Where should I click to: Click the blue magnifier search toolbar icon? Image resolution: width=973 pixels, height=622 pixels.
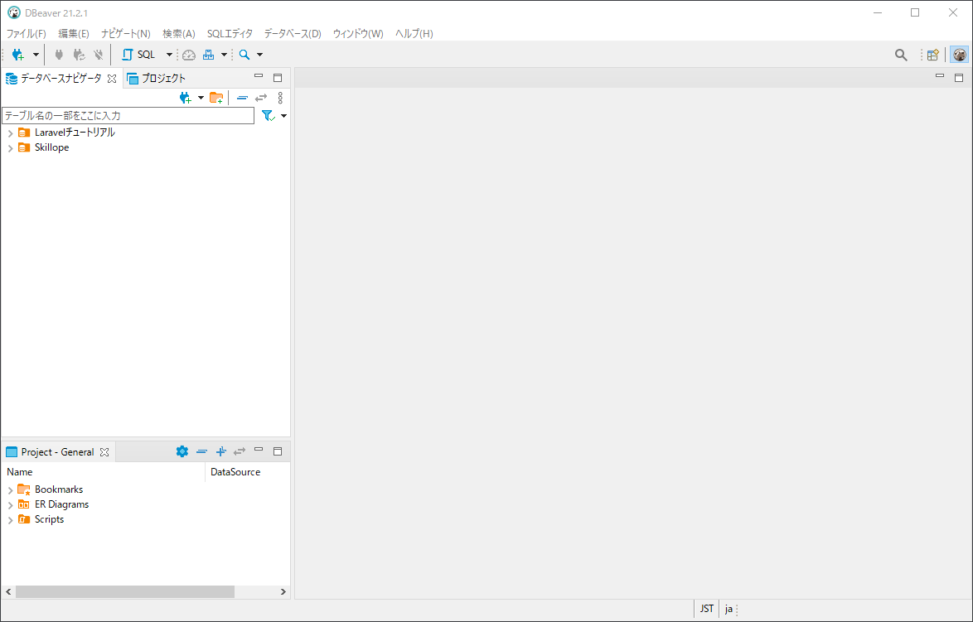244,55
